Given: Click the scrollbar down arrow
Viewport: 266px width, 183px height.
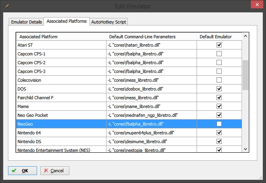Looking at the screenshot, I should click(245, 149).
